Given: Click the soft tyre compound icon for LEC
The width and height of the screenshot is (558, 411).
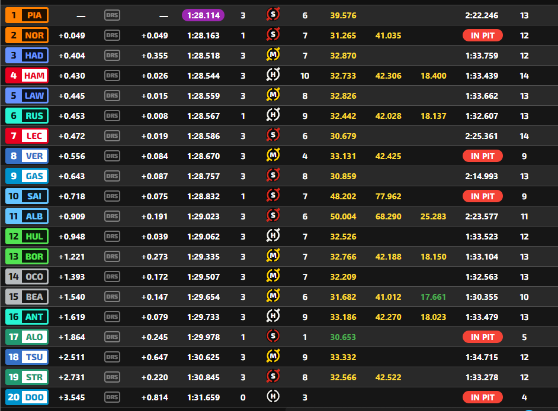Looking at the screenshot, I should tap(273, 136).
